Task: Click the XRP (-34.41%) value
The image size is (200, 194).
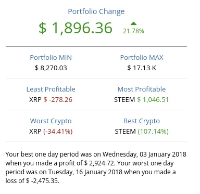Action: click(x=51, y=132)
